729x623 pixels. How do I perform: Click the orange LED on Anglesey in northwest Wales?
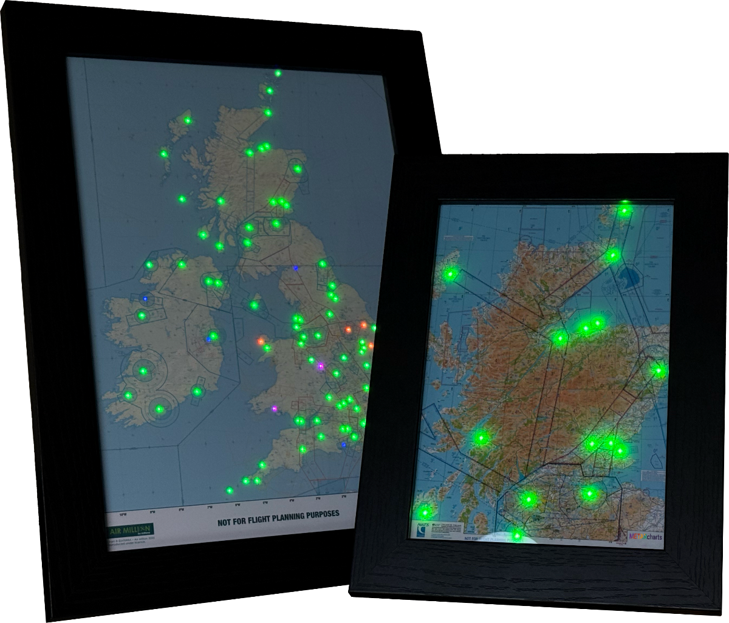pos(261,341)
